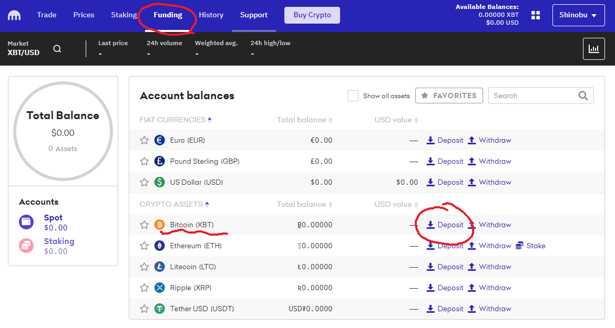The height and width of the screenshot is (328, 615).
Task: Toggle the star next to Euro
Action: [144, 140]
